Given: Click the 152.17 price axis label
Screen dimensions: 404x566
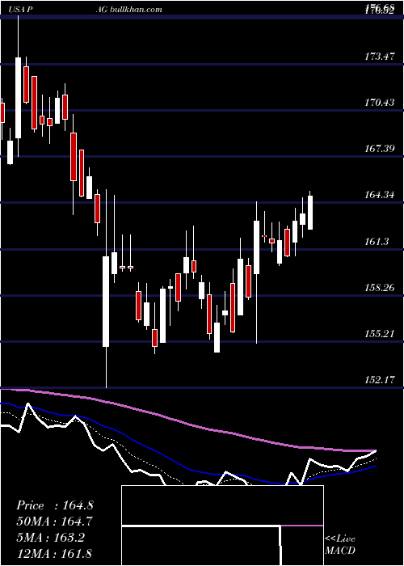Looking at the screenshot, I should click(380, 380).
